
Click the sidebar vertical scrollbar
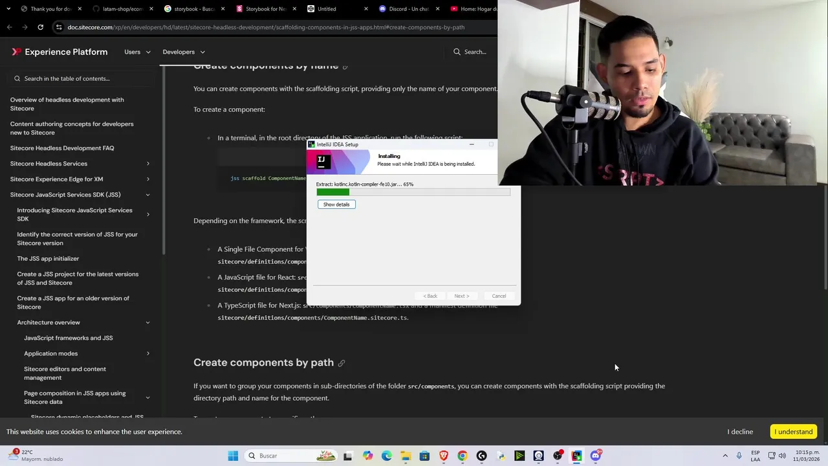click(163, 162)
